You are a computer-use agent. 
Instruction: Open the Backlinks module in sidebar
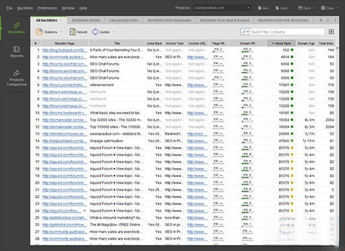coord(16,28)
